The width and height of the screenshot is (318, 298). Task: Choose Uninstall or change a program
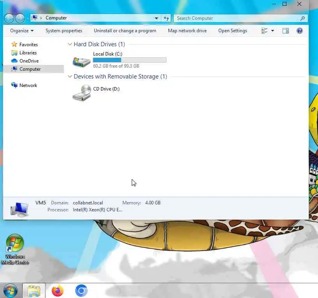[125, 31]
